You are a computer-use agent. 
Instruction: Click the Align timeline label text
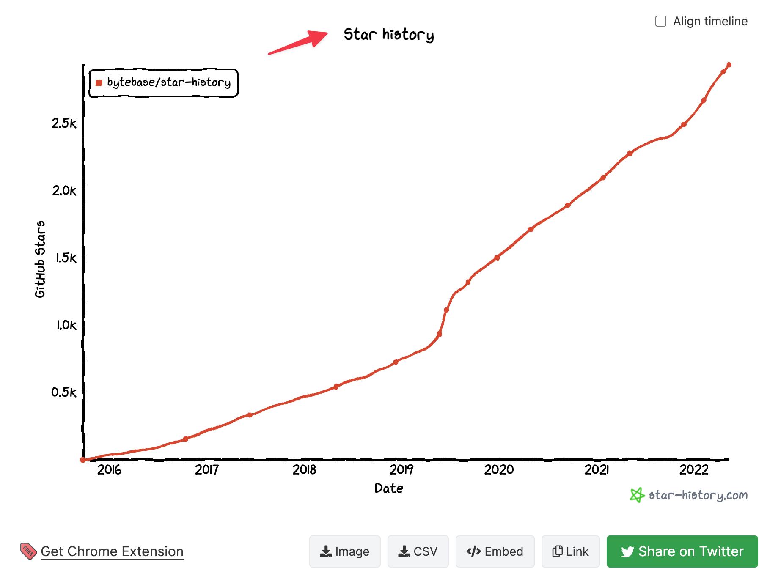coord(710,21)
